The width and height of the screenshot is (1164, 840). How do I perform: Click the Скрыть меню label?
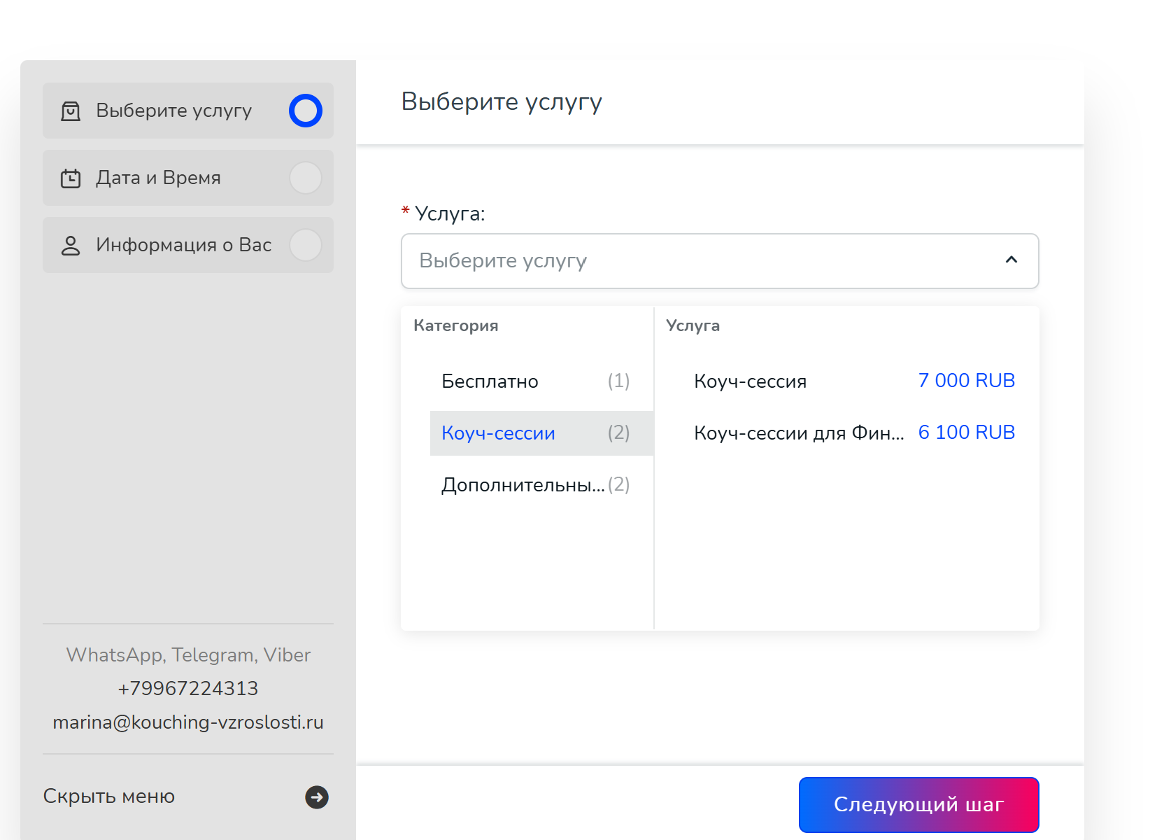(x=109, y=797)
